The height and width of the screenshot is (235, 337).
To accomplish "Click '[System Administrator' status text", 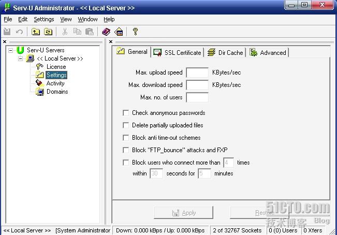I will (x=83, y=230).
